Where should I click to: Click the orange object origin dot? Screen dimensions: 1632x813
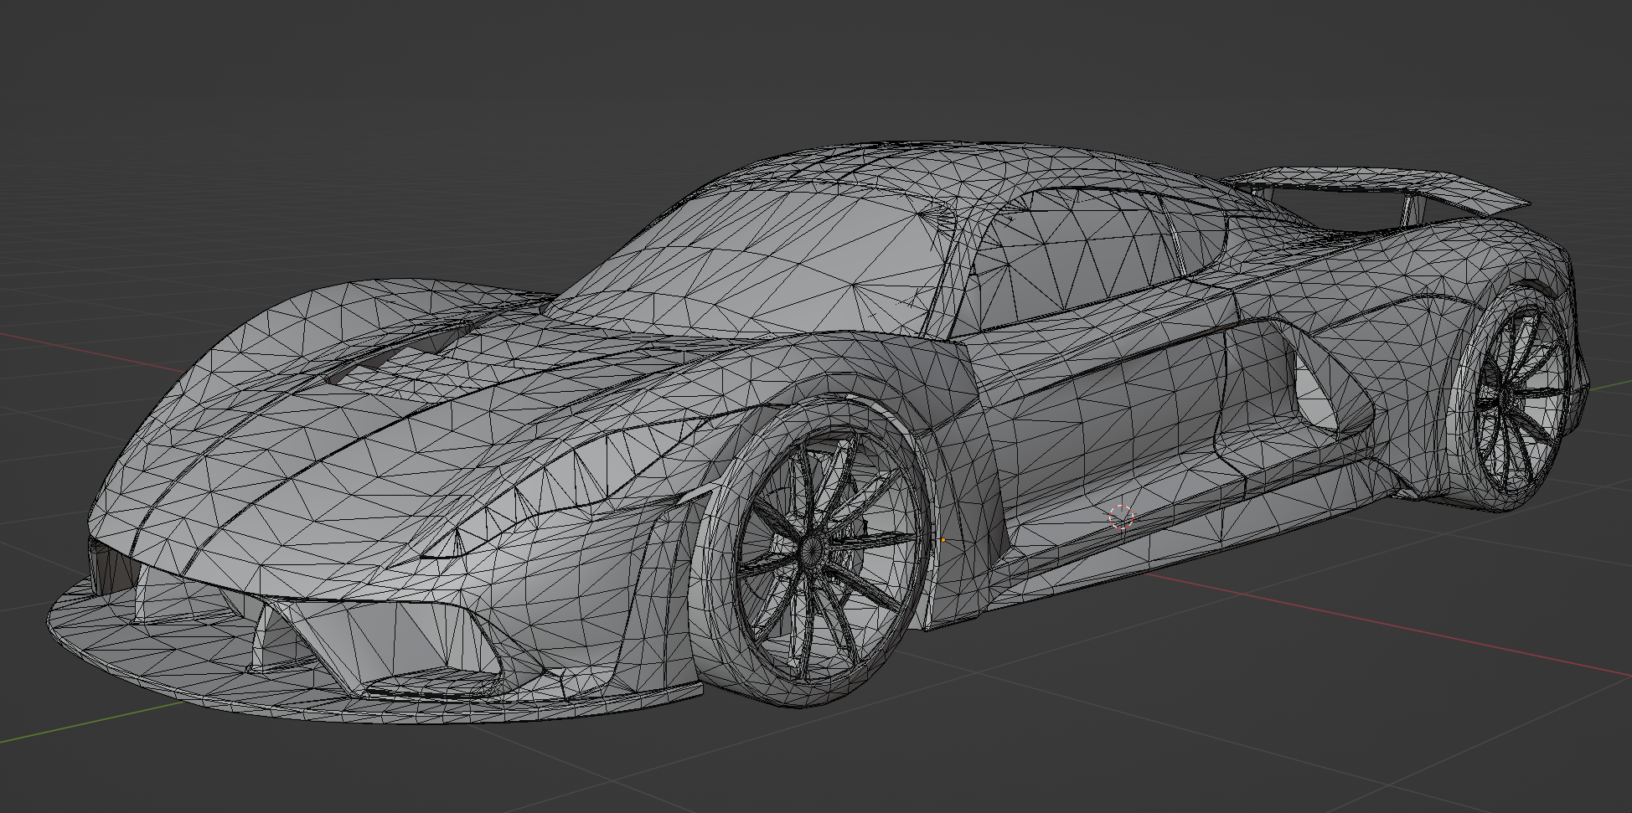coord(943,541)
